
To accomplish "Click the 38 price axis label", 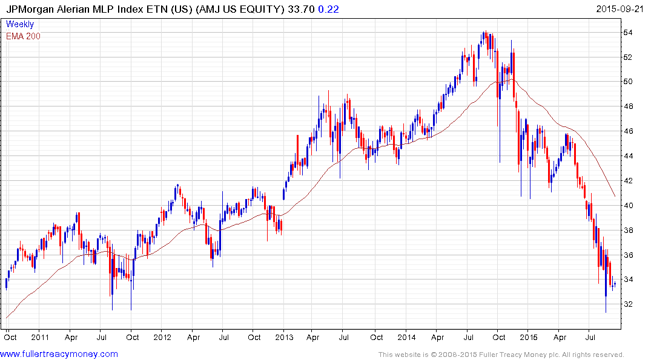I will click(x=628, y=231).
